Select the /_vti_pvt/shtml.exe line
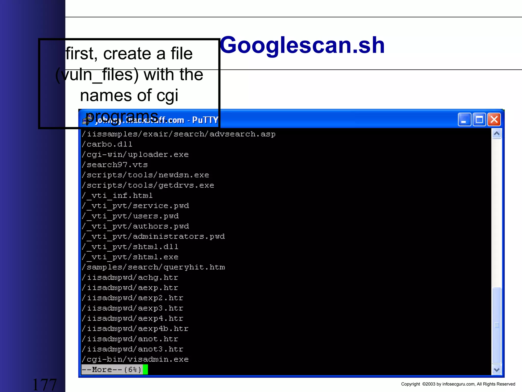The width and height of the screenshot is (522, 392). point(130,257)
